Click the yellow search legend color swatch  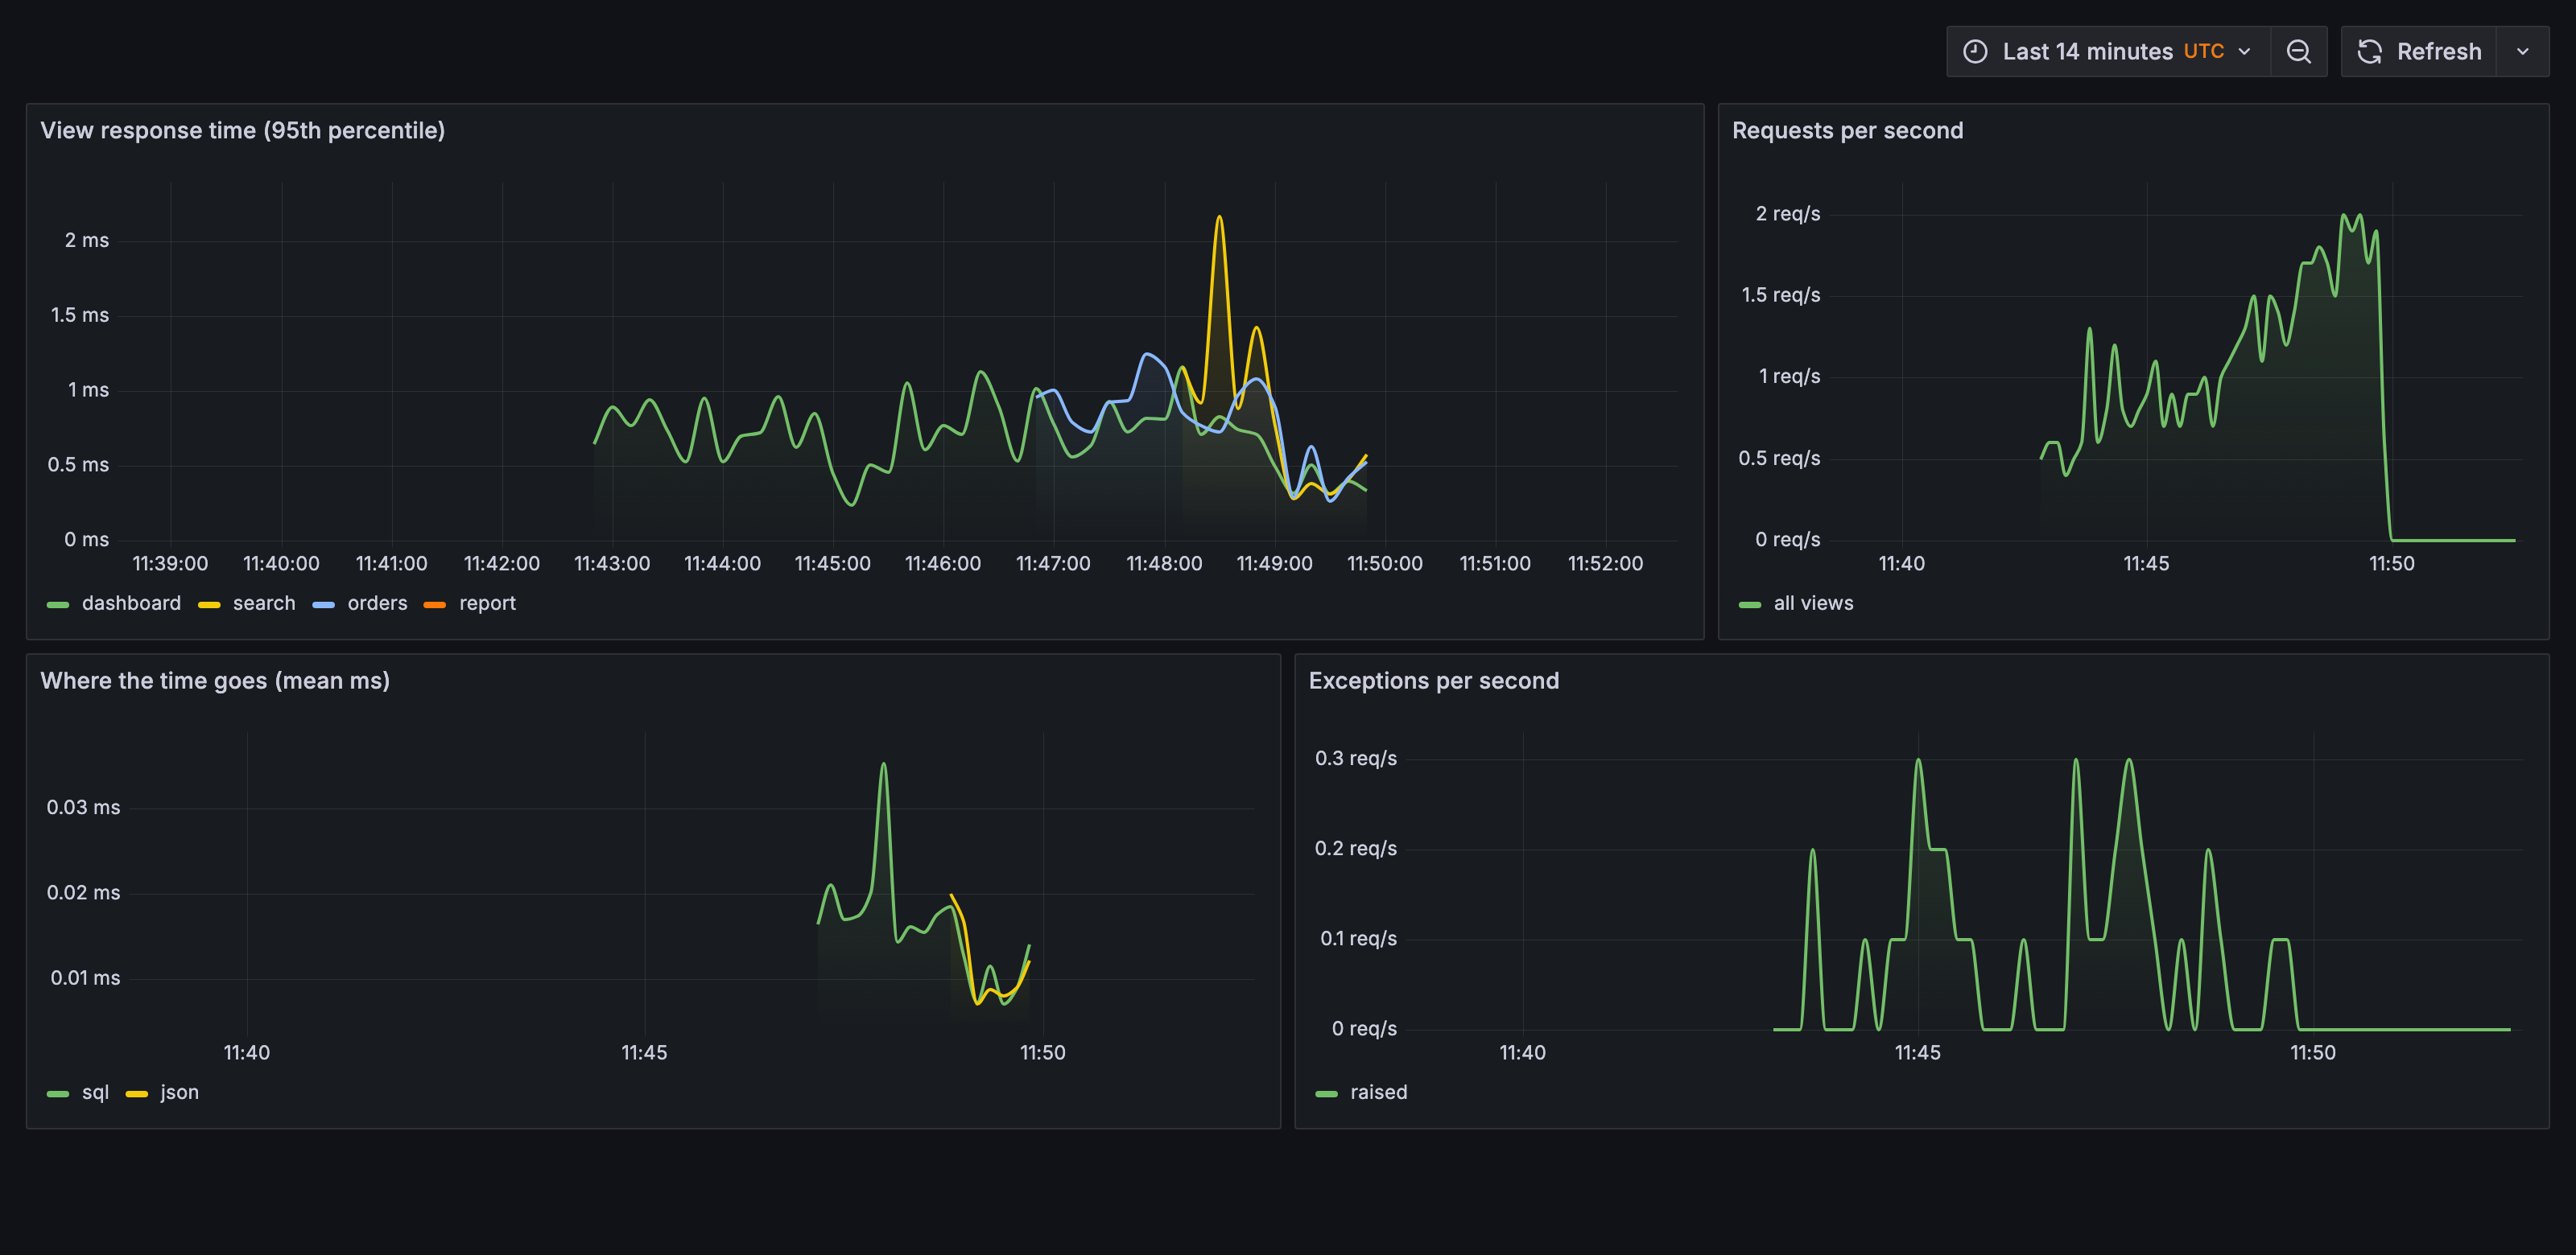(x=209, y=604)
